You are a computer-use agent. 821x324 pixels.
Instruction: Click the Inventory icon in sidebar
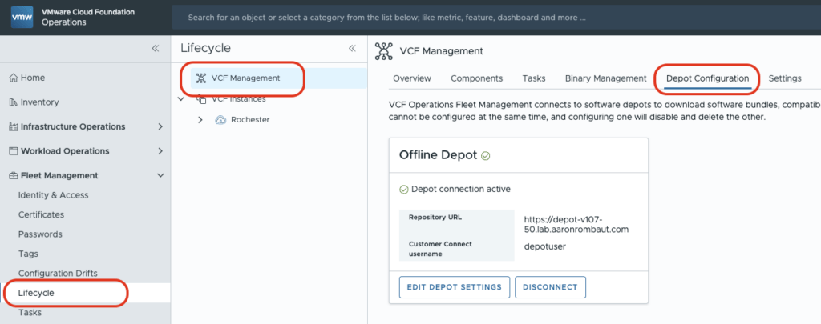pyautogui.click(x=13, y=102)
